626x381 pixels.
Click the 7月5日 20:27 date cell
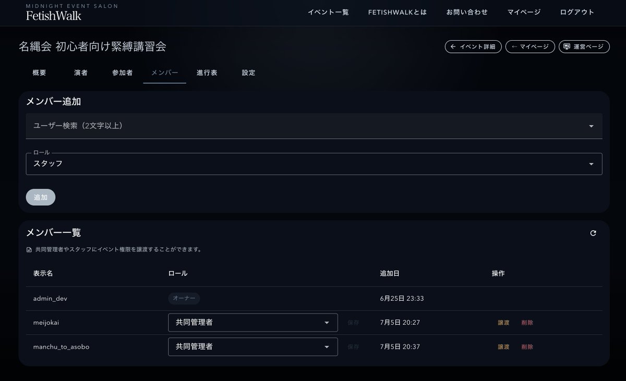(400, 323)
